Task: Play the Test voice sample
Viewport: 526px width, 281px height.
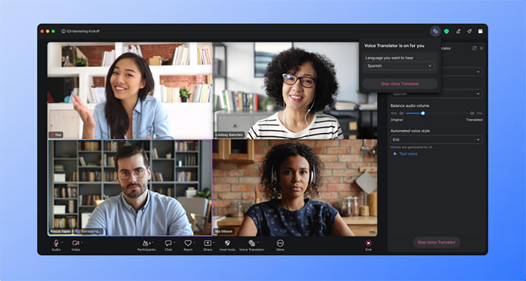Action: tap(405, 154)
